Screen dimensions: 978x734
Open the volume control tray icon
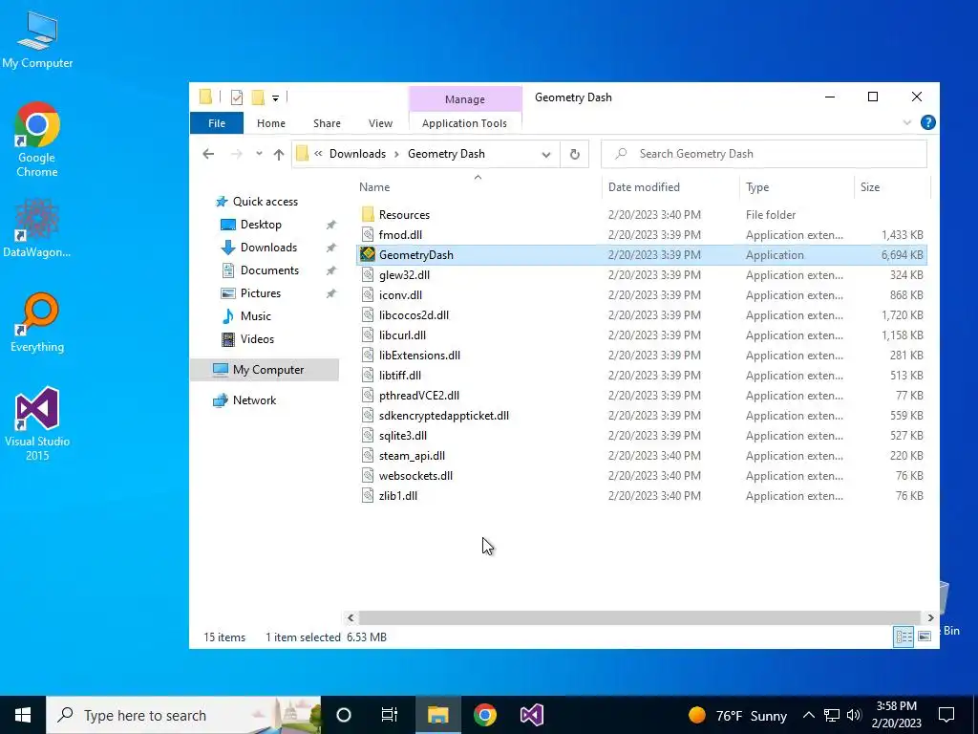pos(854,715)
